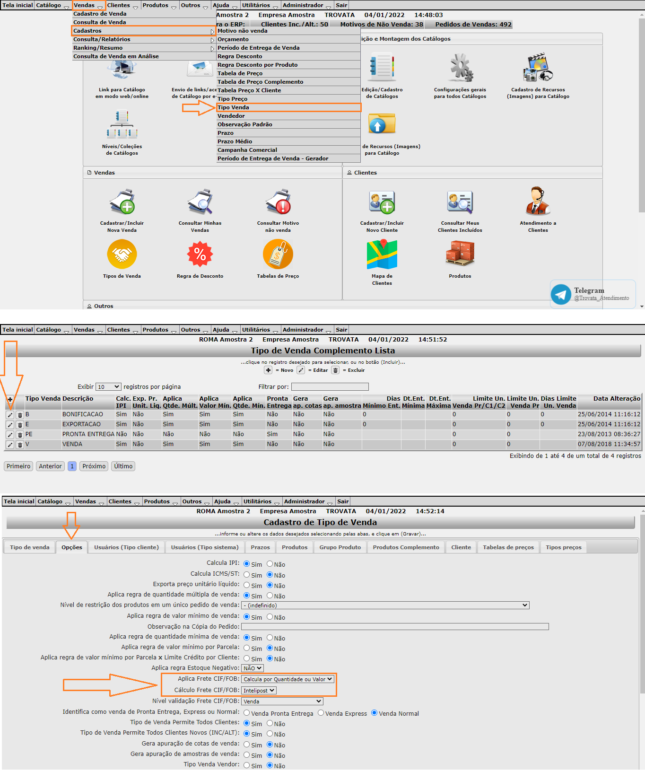The height and width of the screenshot is (772, 645).
Task: Click the Novo plus icon in legend
Action: [x=268, y=370]
